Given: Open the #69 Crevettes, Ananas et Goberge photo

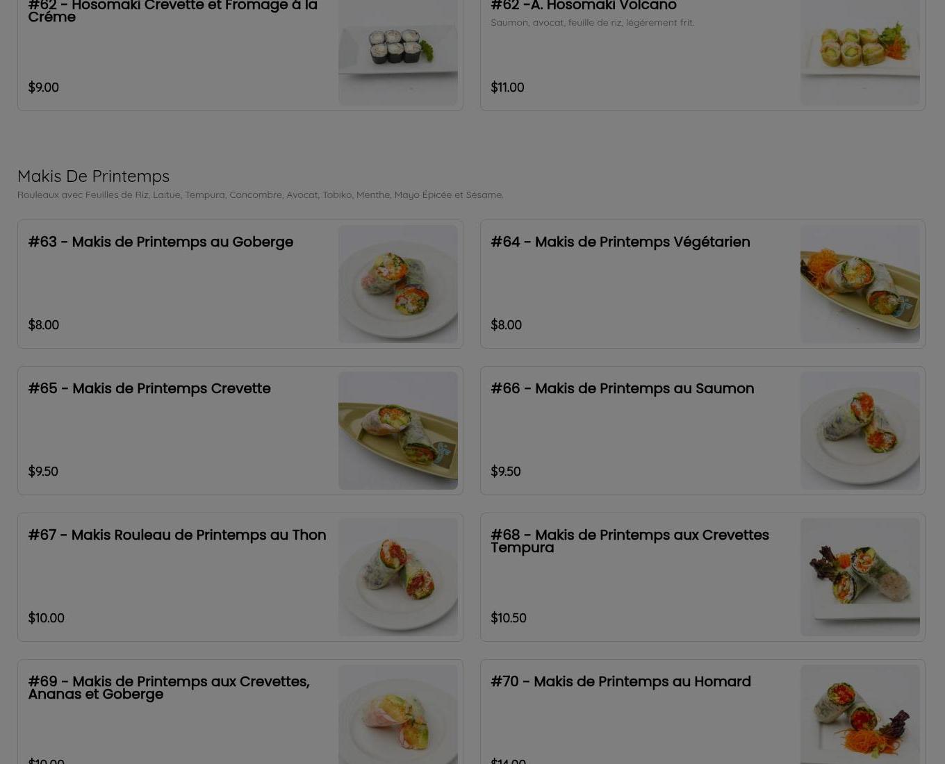Looking at the screenshot, I should (398, 715).
